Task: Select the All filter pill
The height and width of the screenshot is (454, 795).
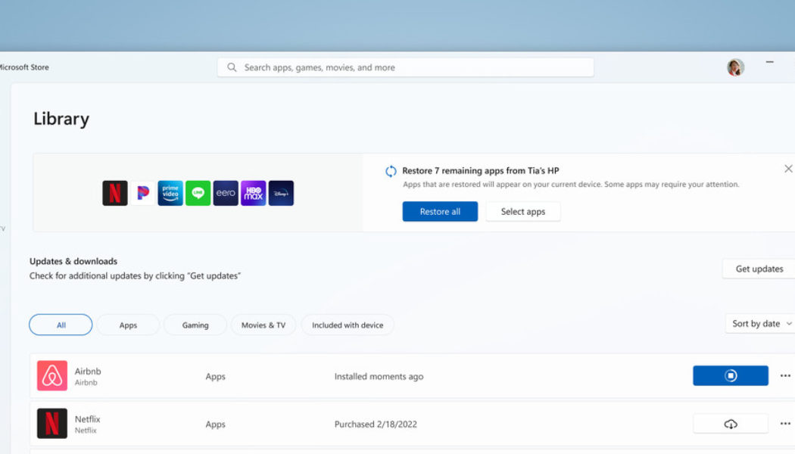Action: [x=60, y=324]
